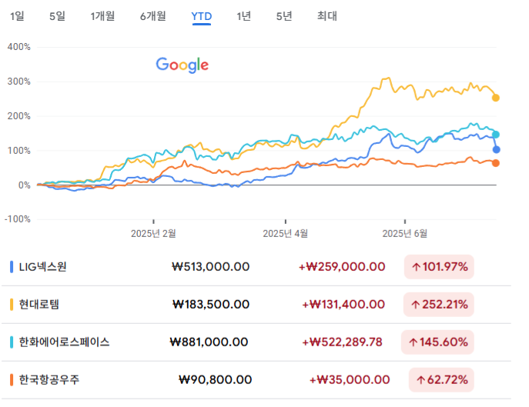Image resolution: width=529 pixels, height=407 pixels.
Task: Click the 0% y-axis label
Action: (x=25, y=185)
